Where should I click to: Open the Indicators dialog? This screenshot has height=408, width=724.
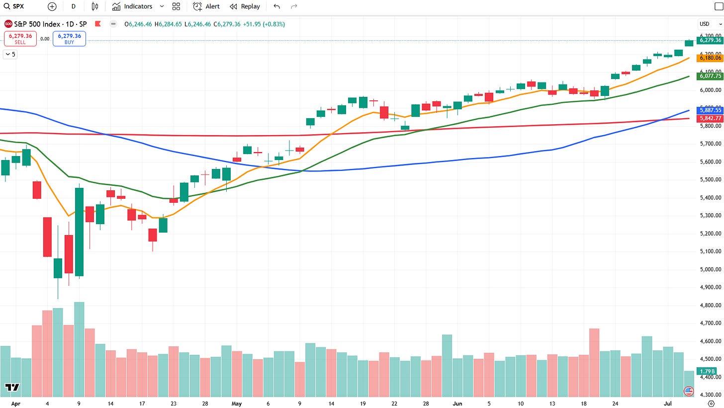coord(132,6)
